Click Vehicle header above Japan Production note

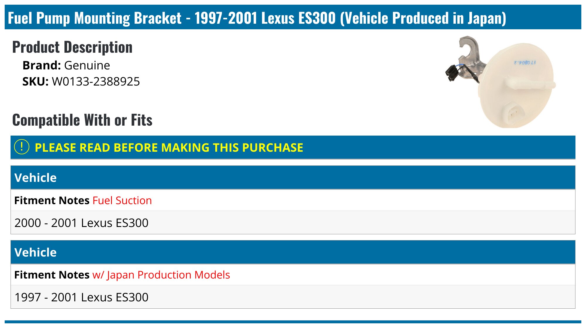35,252
